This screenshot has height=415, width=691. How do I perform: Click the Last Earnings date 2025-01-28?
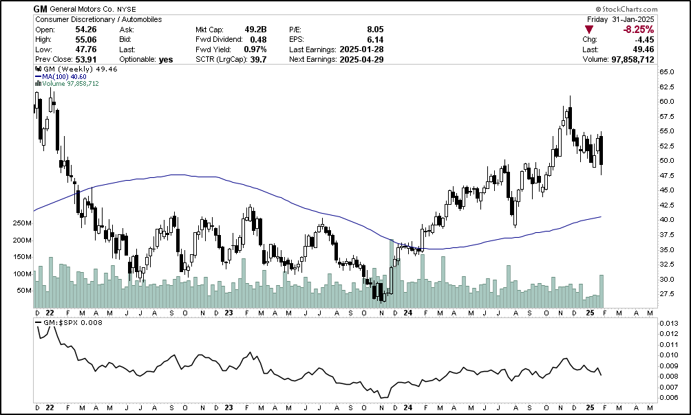[x=361, y=49]
